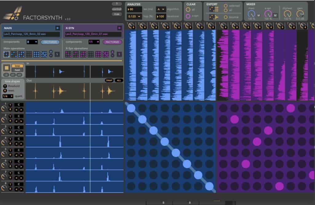Click the minus icon in Main operations
This screenshot has height=205, width=315.
click(51, 56)
